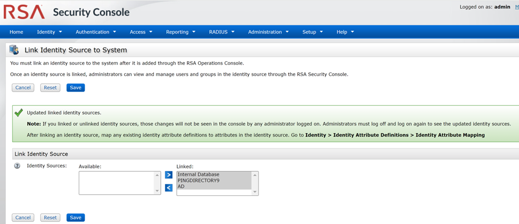Go to the Home menu item
The height and width of the screenshot is (224, 519).
click(x=17, y=32)
